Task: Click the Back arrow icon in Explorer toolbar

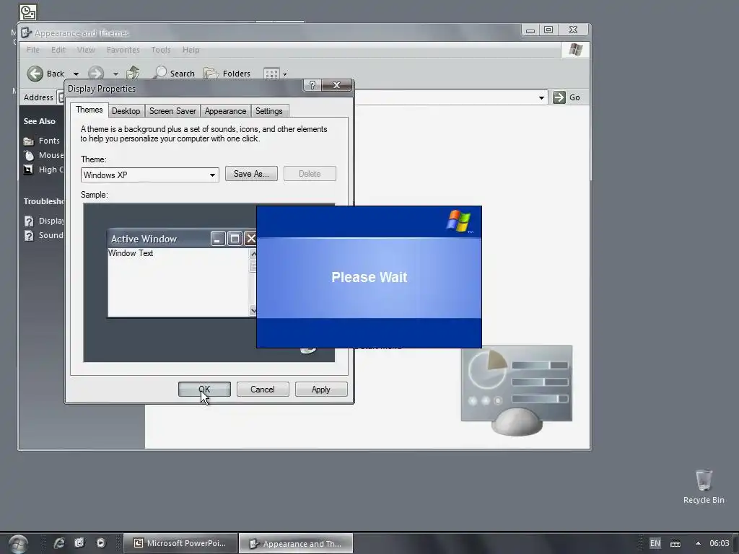Action: pyautogui.click(x=35, y=74)
